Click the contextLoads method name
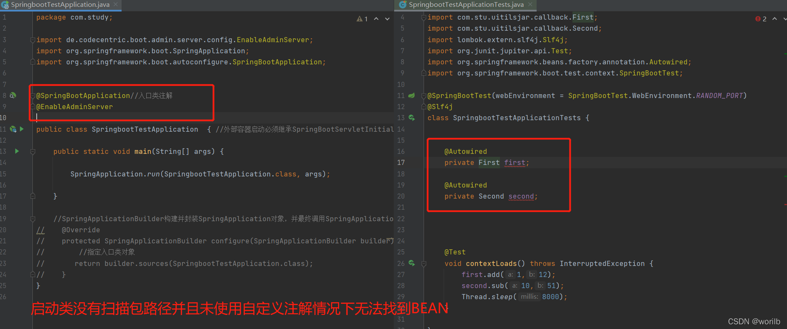Viewport: 787px width, 329px height. click(491, 263)
